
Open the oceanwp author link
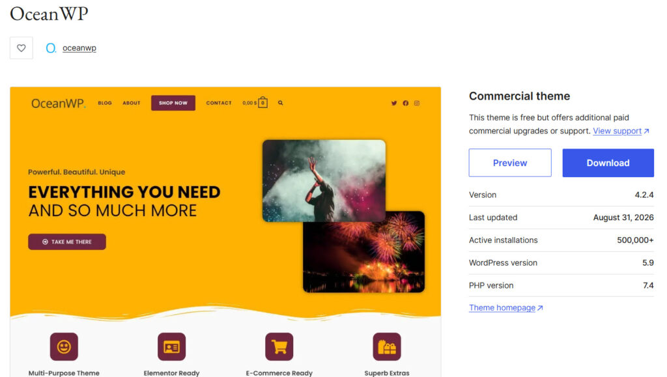pyautogui.click(x=79, y=48)
